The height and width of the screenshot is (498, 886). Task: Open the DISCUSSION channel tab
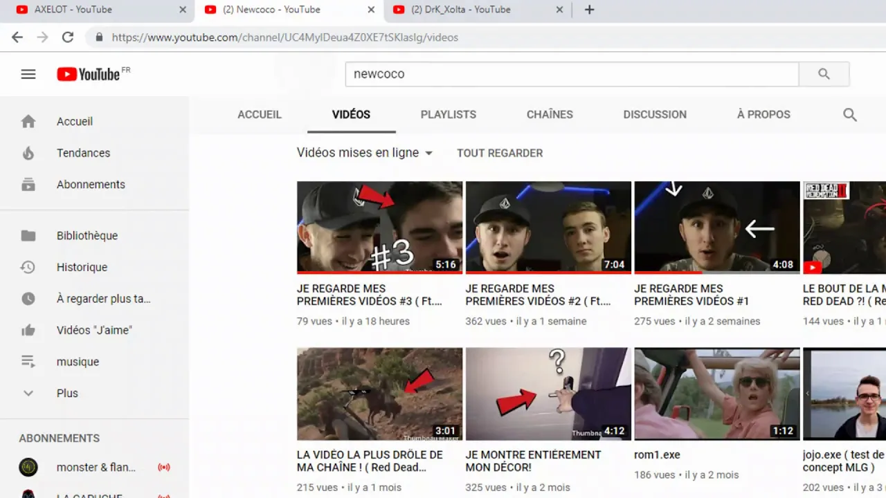click(655, 115)
